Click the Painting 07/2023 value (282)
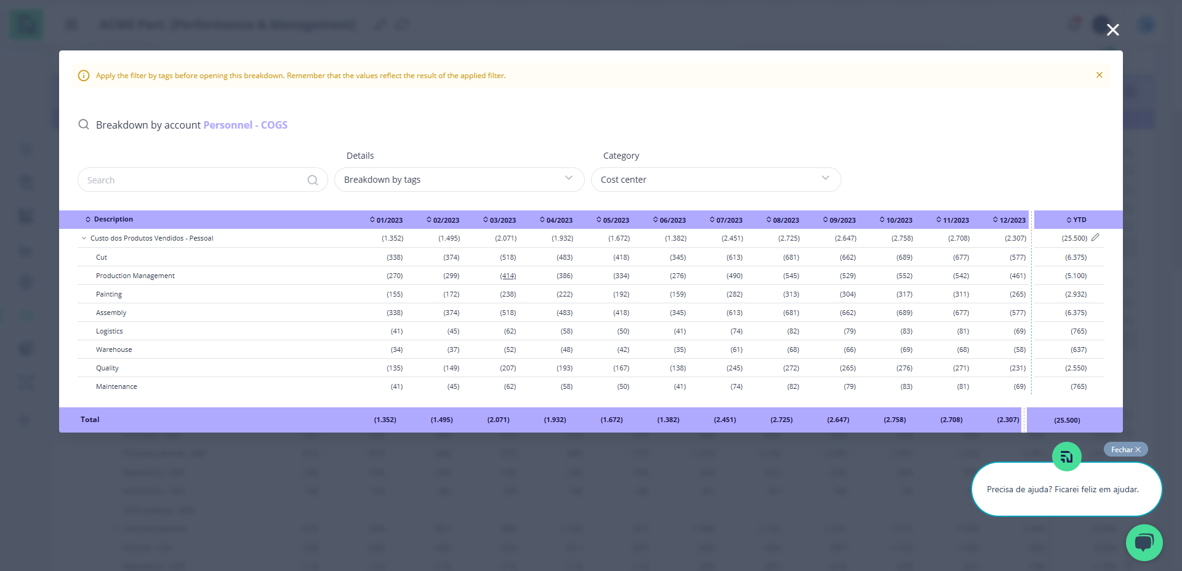The height and width of the screenshot is (571, 1182). [734, 294]
